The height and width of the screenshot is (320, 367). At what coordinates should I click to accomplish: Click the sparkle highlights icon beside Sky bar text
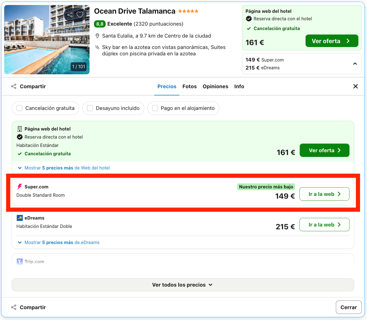click(97, 47)
